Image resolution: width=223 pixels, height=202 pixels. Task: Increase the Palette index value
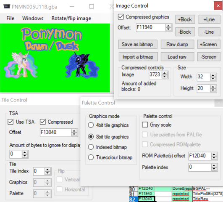click(x=214, y=166)
